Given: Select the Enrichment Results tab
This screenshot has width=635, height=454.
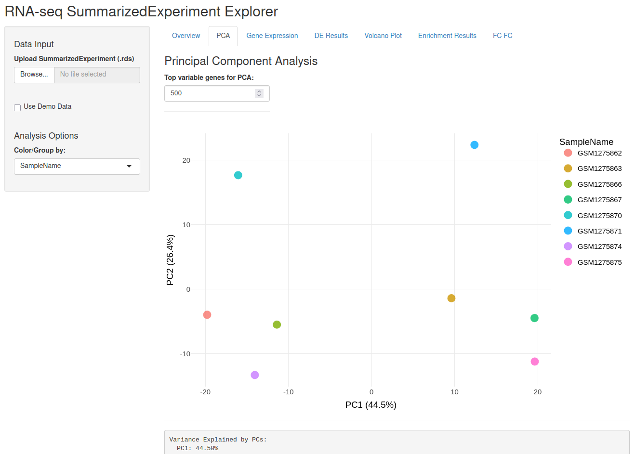Looking at the screenshot, I should [447, 36].
